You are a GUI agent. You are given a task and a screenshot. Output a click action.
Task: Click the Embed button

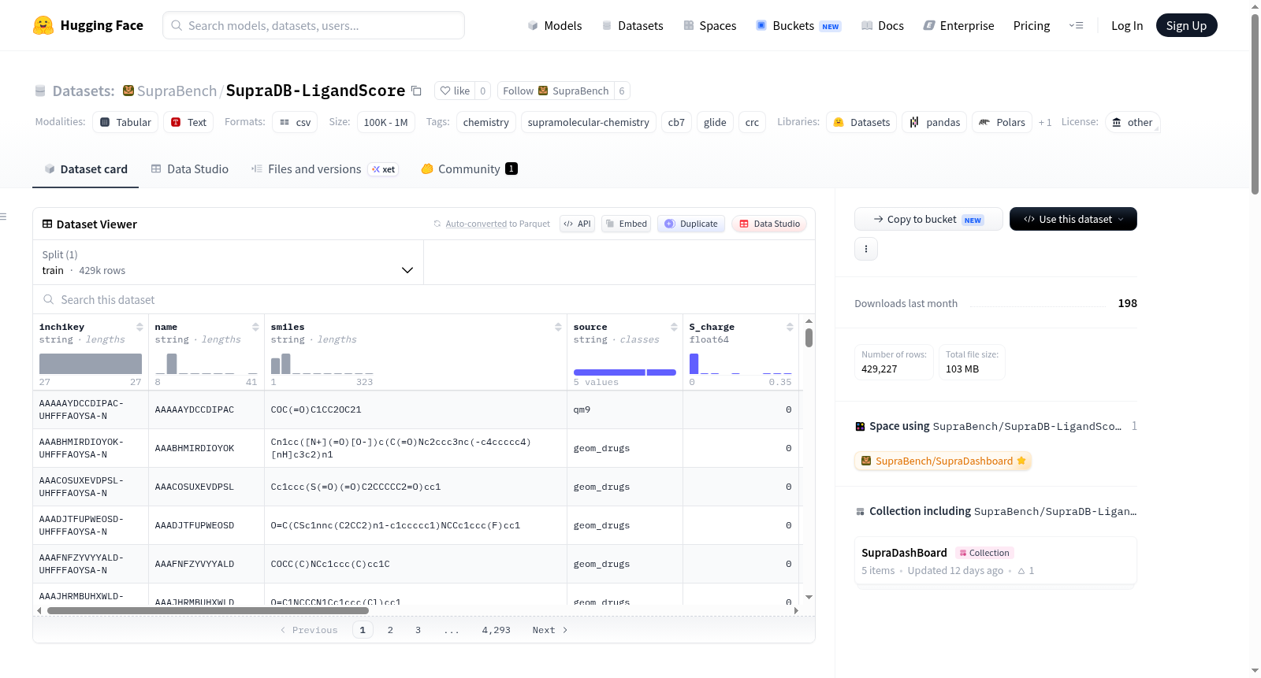[x=626, y=224]
